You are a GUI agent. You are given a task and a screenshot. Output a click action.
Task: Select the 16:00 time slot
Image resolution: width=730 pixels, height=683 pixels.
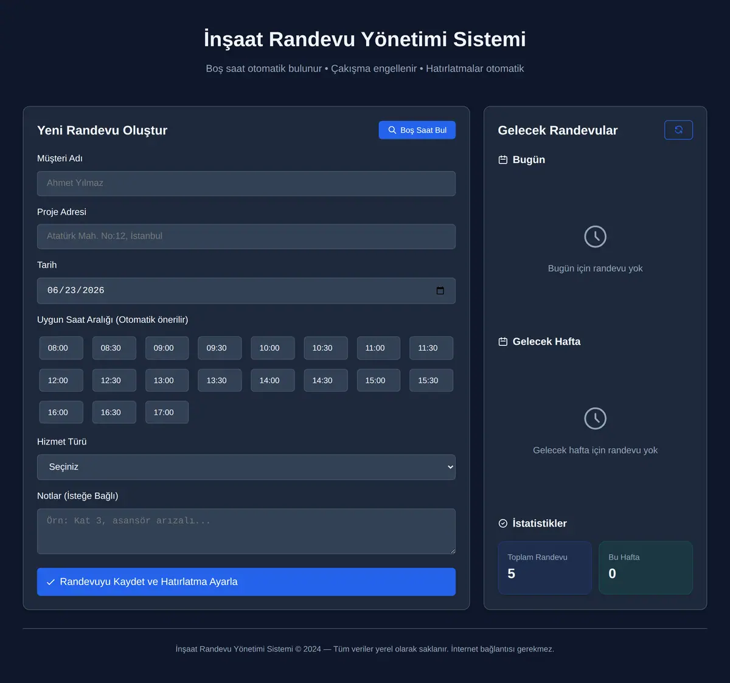[x=61, y=412]
